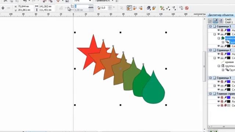Click the blend direction angle field
The image size is (235, 132).
pyautogui.click(x=105, y=8)
